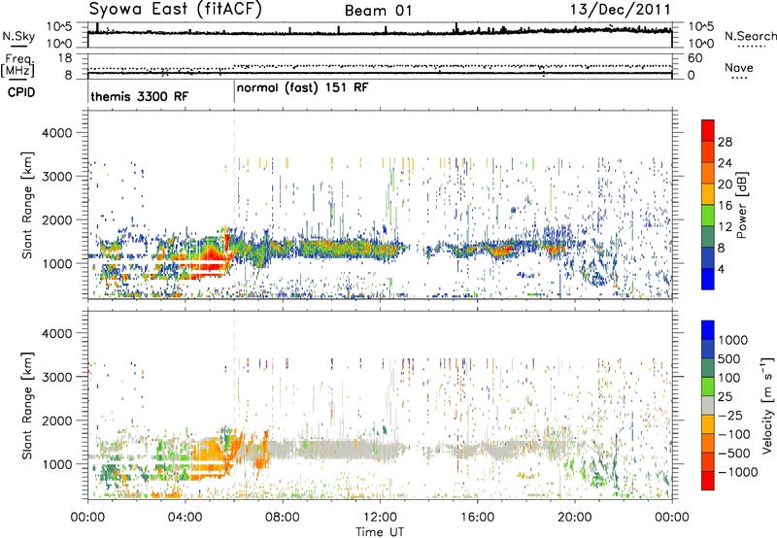Click the '-1000' velocity colorbar tick

pos(737,472)
